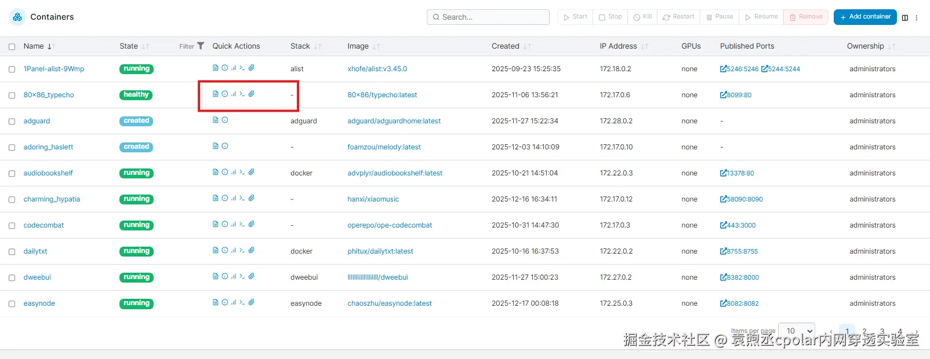Check the charming_hypatia row checkbox
Image resolution: width=930 pixels, height=359 pixels.
point(12,199)
